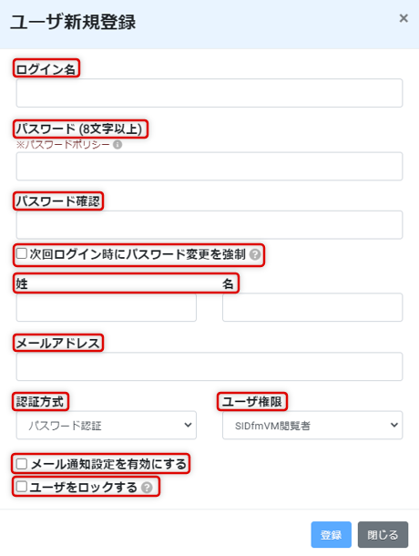Open the 認証方式 dropdown
Image resolution: width=419 pixels, height=556 pixels.
[x=107, y=425]
